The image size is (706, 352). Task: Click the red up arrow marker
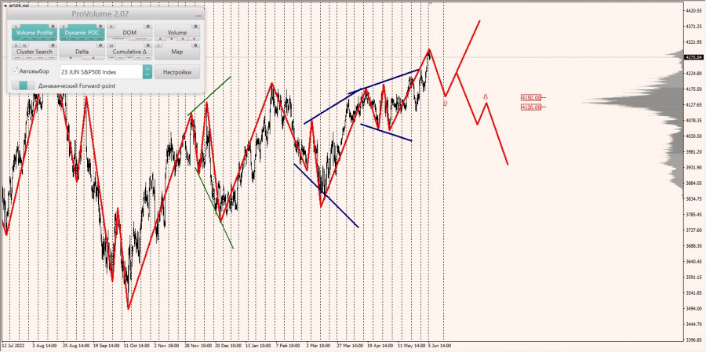[446, 103]
